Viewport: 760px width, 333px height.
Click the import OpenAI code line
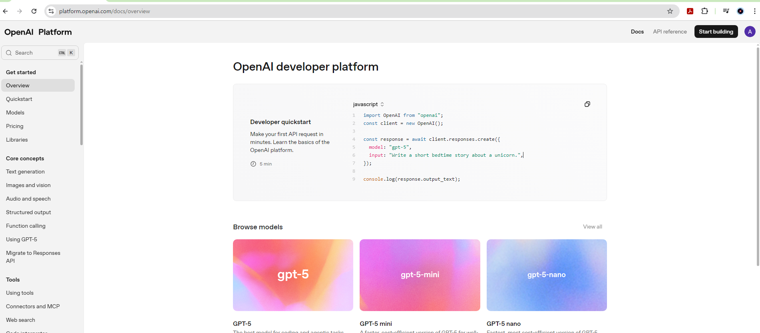(403, 115)
